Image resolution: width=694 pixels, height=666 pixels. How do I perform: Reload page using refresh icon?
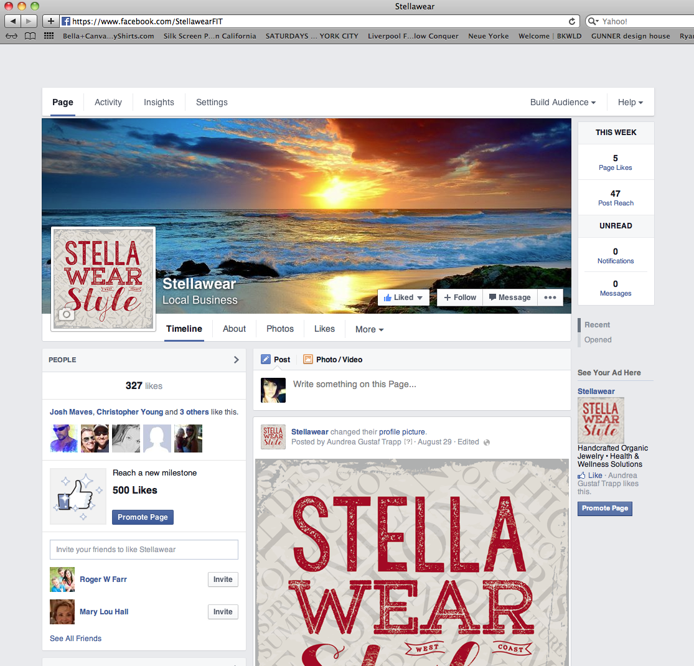tap(572, 21)
